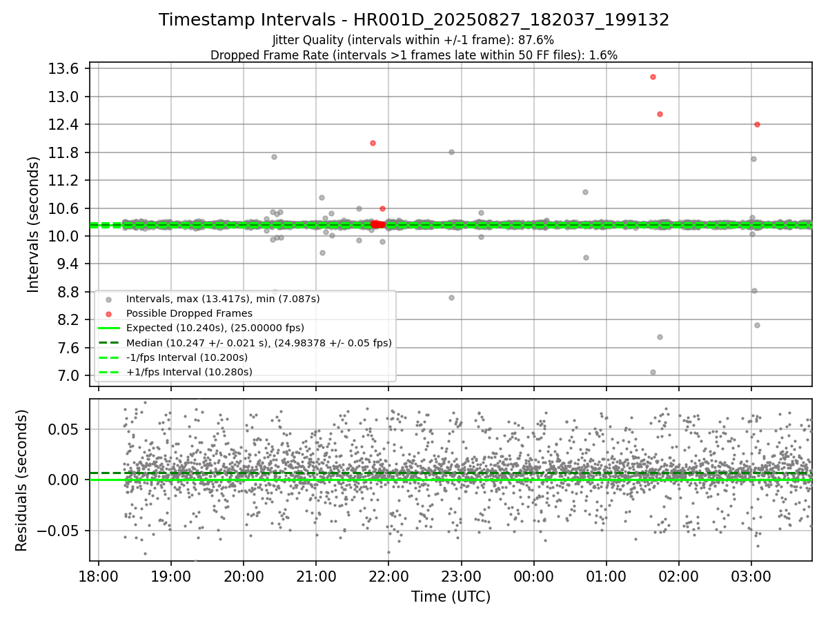Click the 'Time (UTC)' x-axis label
The image size is (828, 621).
point(451,597)
